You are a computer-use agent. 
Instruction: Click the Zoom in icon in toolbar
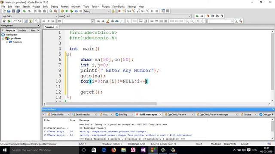coord(187,21)
